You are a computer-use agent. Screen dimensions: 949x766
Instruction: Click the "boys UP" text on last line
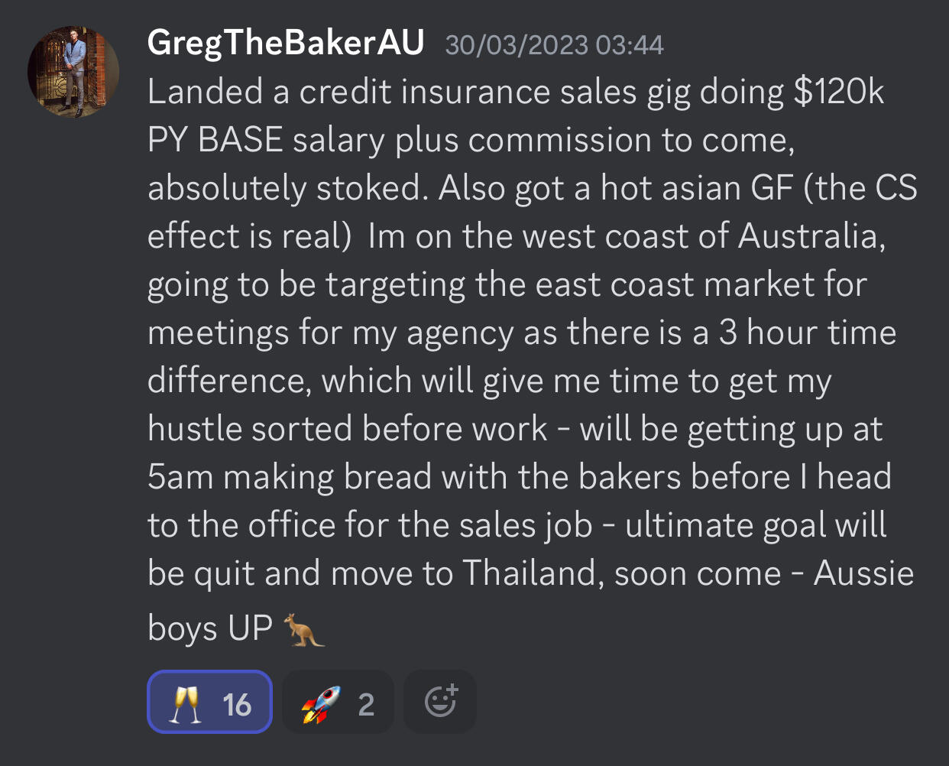pos(210,628)
